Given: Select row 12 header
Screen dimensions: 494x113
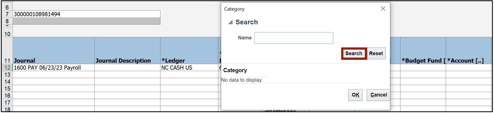Looking at the screenshot, I should 7,68.
